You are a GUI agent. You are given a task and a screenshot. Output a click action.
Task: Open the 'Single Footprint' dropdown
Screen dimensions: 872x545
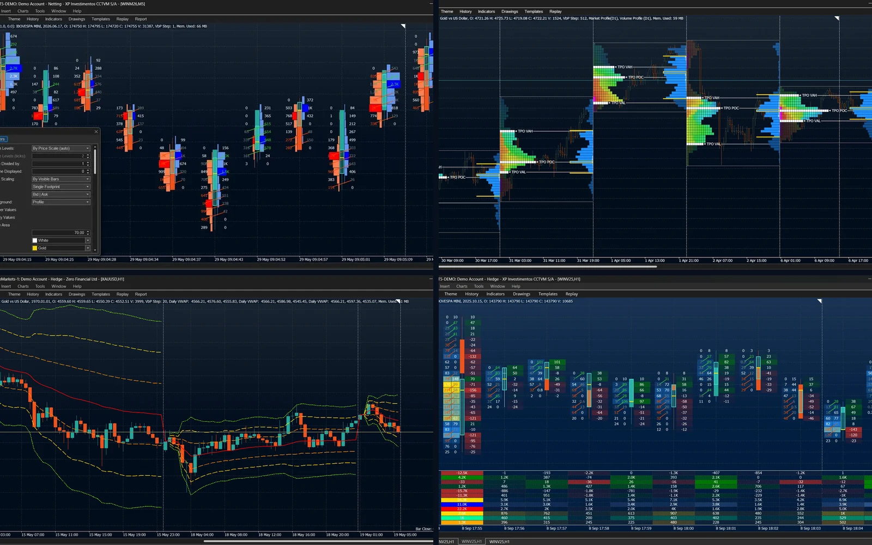click(x=60, y=186)
